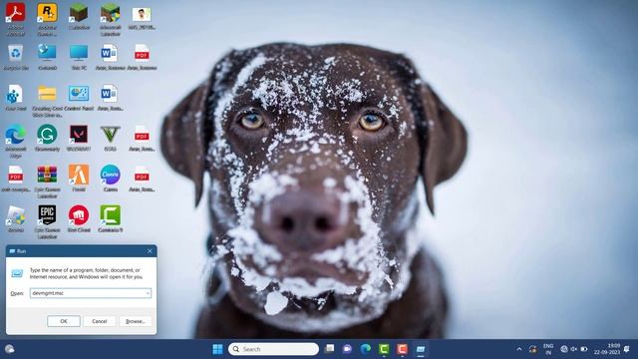Launch the Rockstar Games Launcher shortcut
Screen dimensions: 638x359
coord(47,13)
